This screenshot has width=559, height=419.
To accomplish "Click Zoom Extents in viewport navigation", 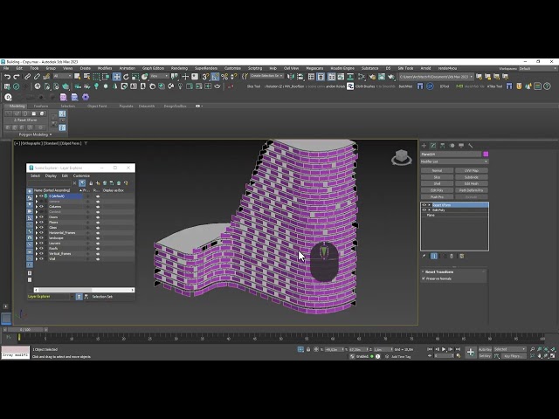I will pyautogui.click(x=546, y=349).
